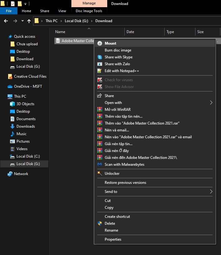This screenshot has height=255, width=221.
Task: Click the shield icon beside Delete
Action: (100, 223)
